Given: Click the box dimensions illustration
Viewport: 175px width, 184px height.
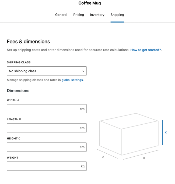Looking at the screenshot, I should [129, 134].
